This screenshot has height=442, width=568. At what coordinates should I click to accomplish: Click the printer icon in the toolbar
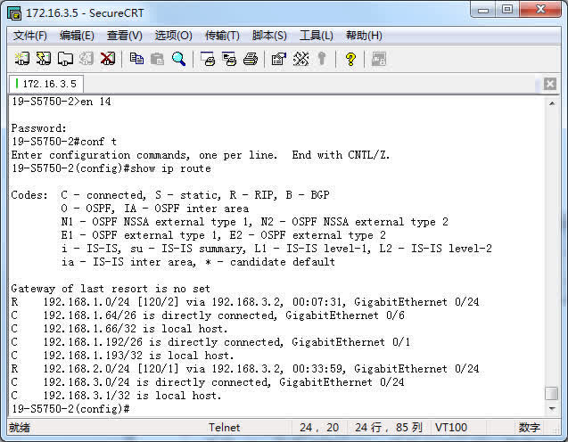[x=251, y=59]
